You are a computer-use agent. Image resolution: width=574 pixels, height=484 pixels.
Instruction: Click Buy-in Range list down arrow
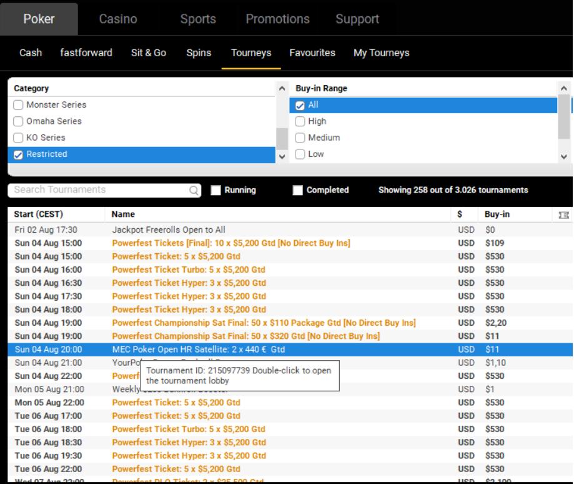564,156
